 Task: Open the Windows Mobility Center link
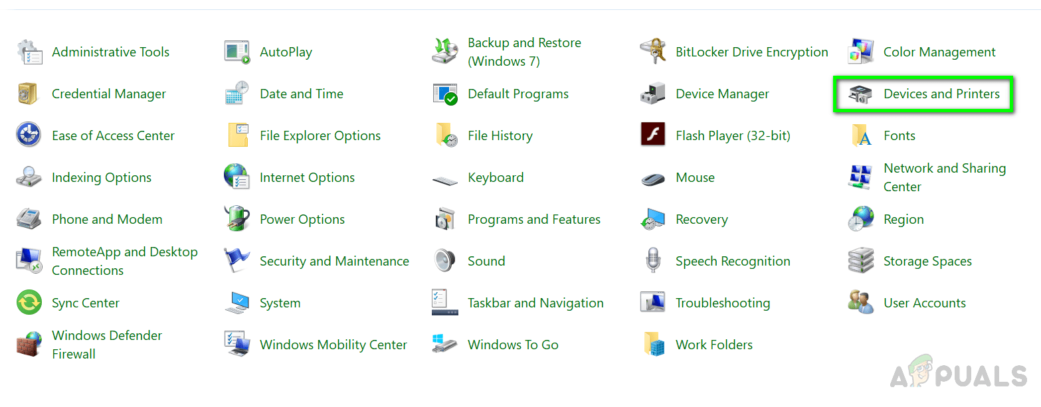(333, 345)
